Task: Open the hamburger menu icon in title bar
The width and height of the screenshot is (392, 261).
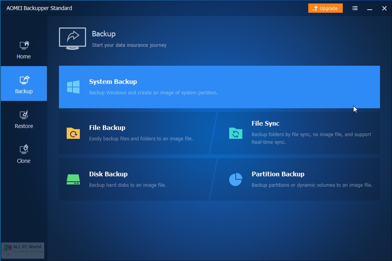Action: tap(355, 8)
